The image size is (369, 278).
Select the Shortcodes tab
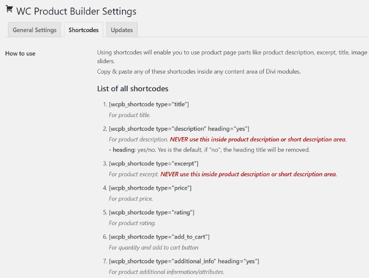click(x=83, y=30)
